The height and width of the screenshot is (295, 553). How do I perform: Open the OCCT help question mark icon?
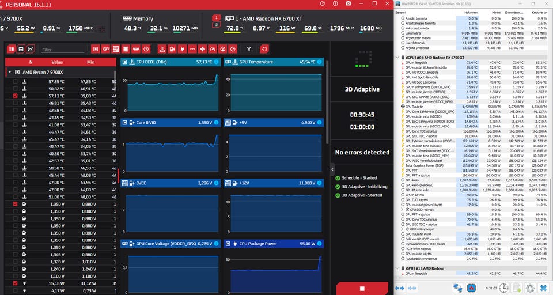(335, 3)
